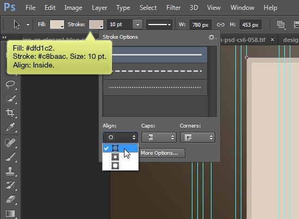The height and width of the screenshot is (219, 299).
Task: Select the Brush tool
Action: (10, 157)
